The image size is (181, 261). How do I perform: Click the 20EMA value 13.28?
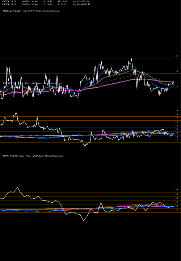(8, 1)
